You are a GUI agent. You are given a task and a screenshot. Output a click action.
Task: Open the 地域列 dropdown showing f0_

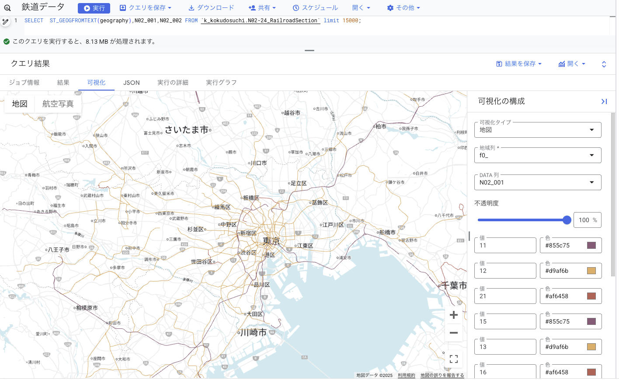(x=538, y=155)
